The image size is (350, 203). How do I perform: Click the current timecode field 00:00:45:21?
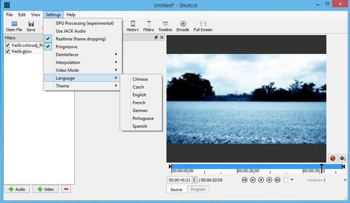tap(180, 180)
